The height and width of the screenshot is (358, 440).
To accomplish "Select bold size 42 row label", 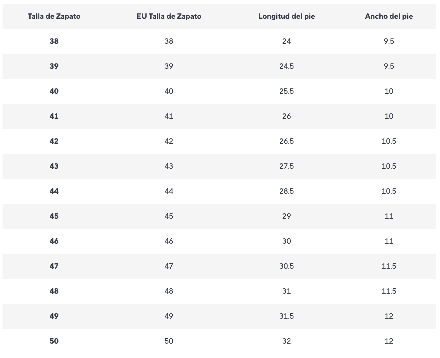I will (x=54, y=141).
